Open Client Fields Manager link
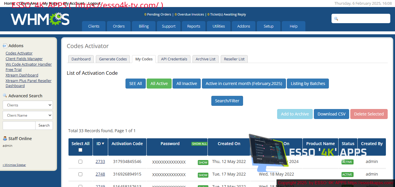Screen dimensions: 395x187 point(24,59)
